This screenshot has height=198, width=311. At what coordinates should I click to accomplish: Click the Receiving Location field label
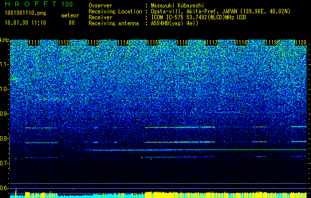coord(115,11)
